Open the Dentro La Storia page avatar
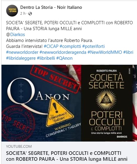The width and height of the screenshot is (137, 164). pyautogui.click(x=12, y=10)
